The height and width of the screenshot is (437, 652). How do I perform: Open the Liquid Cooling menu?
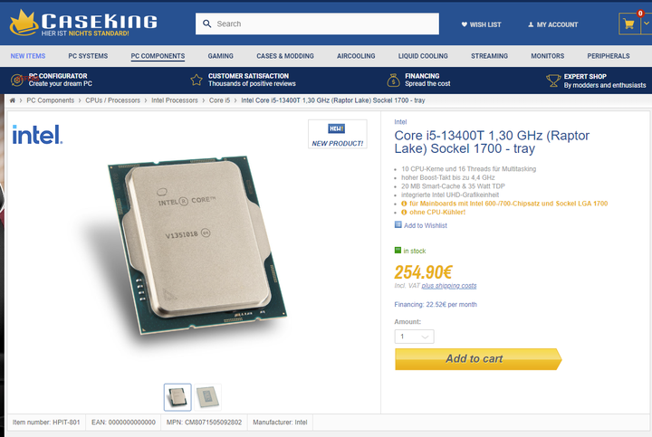click(423, 56)
